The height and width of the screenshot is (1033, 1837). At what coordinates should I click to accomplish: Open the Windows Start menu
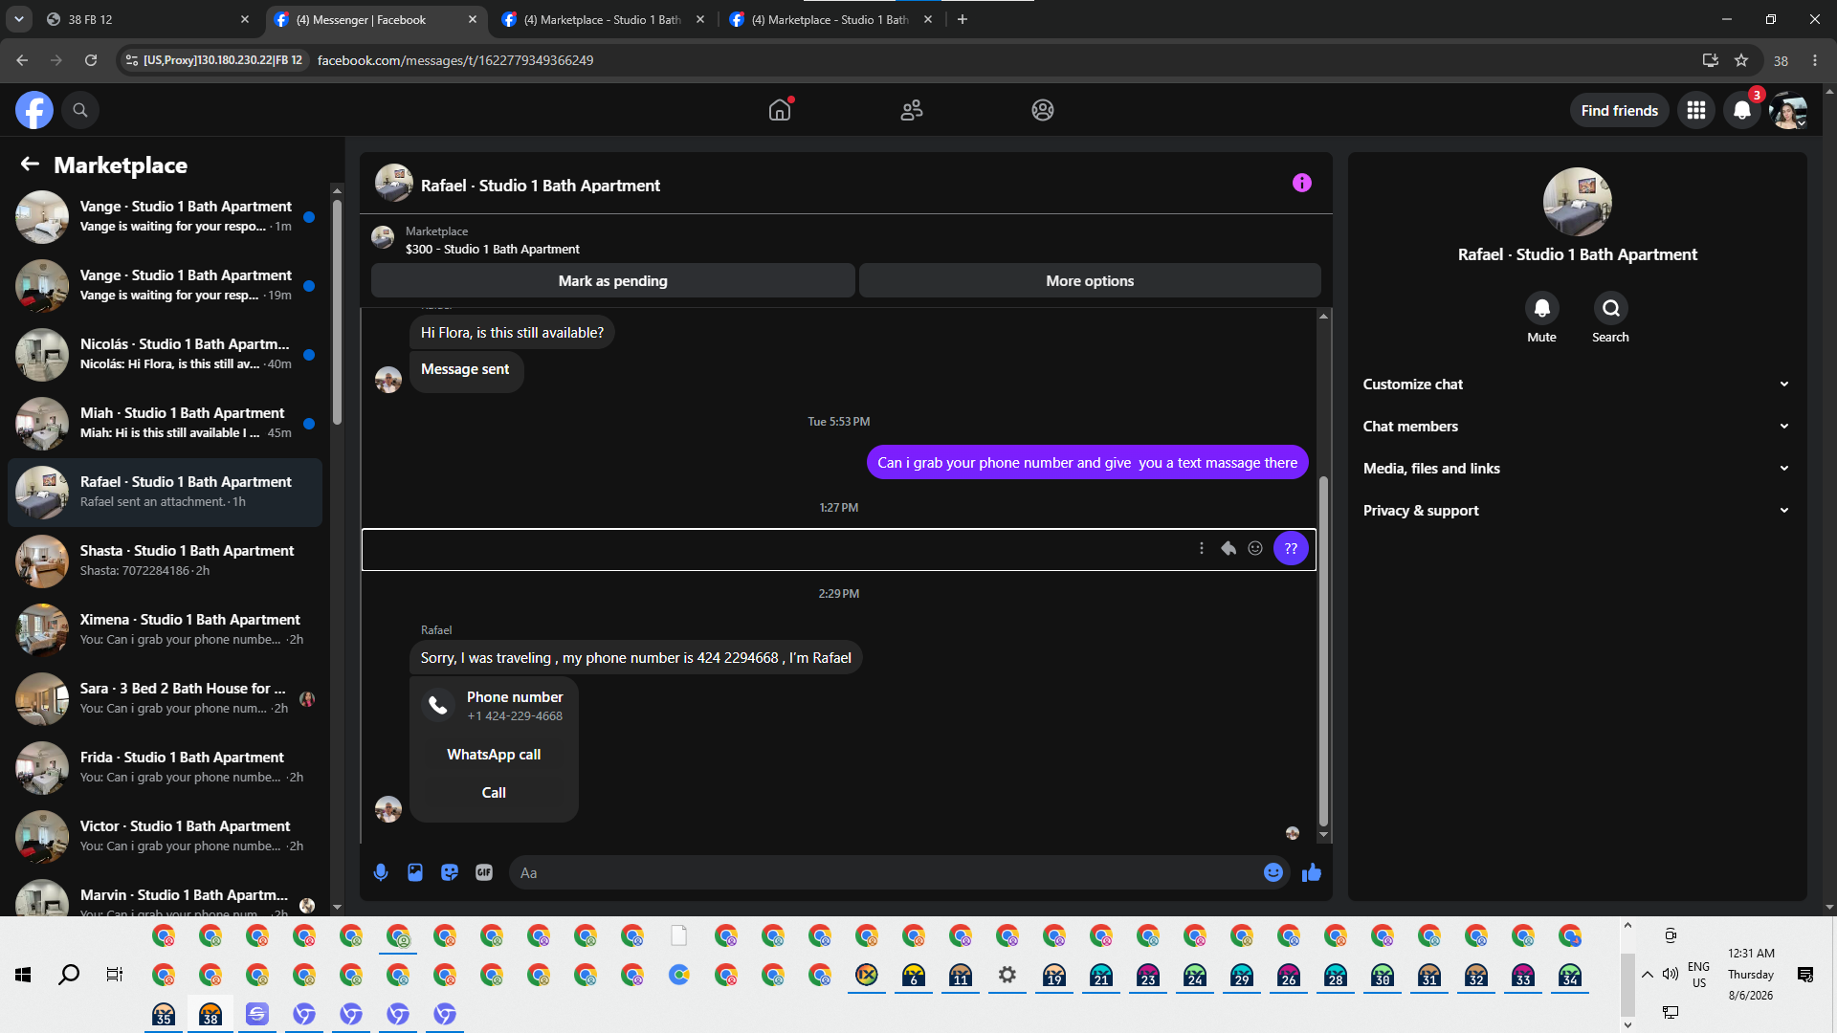click(23, 975)
